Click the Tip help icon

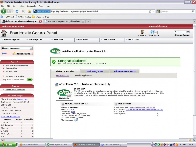[x=3, y=53]
